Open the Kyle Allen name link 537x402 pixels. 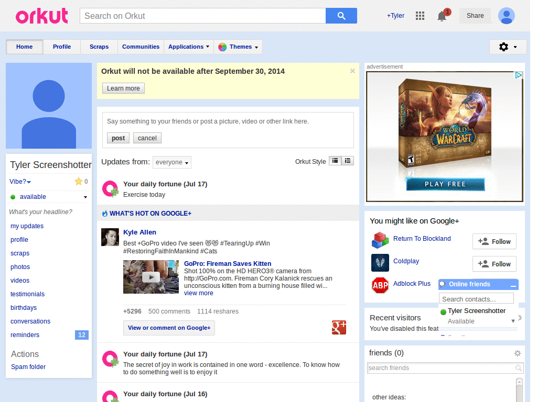coord(139,232)
